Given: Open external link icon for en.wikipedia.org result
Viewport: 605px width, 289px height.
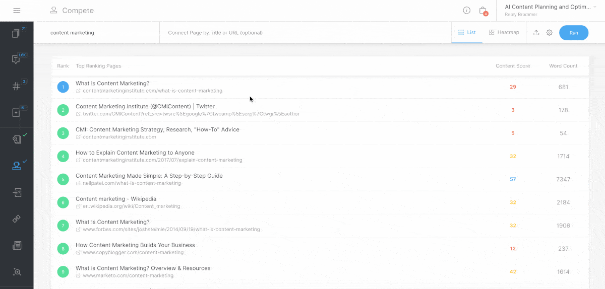Looking at the screenshot, I should [x=78, y=206].
